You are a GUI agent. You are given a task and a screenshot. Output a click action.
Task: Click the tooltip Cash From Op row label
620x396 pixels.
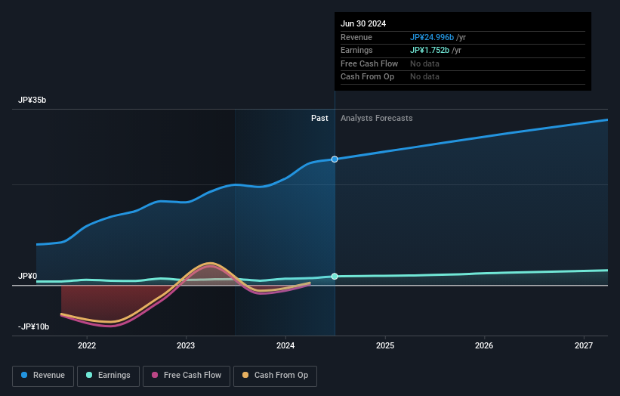367,77
